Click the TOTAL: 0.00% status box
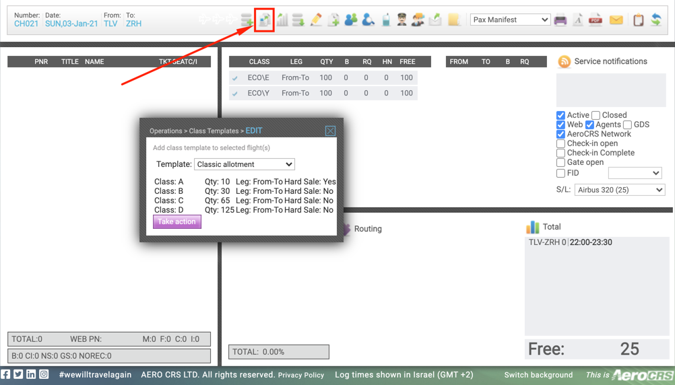 click(278, 352)
